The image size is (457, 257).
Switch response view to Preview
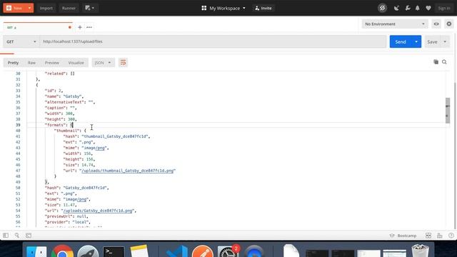(52, 63)
